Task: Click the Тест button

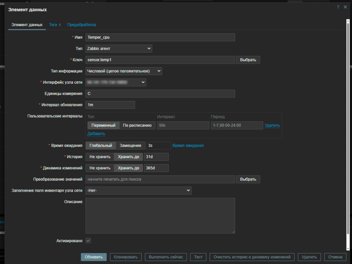Action: pos(198,257)
